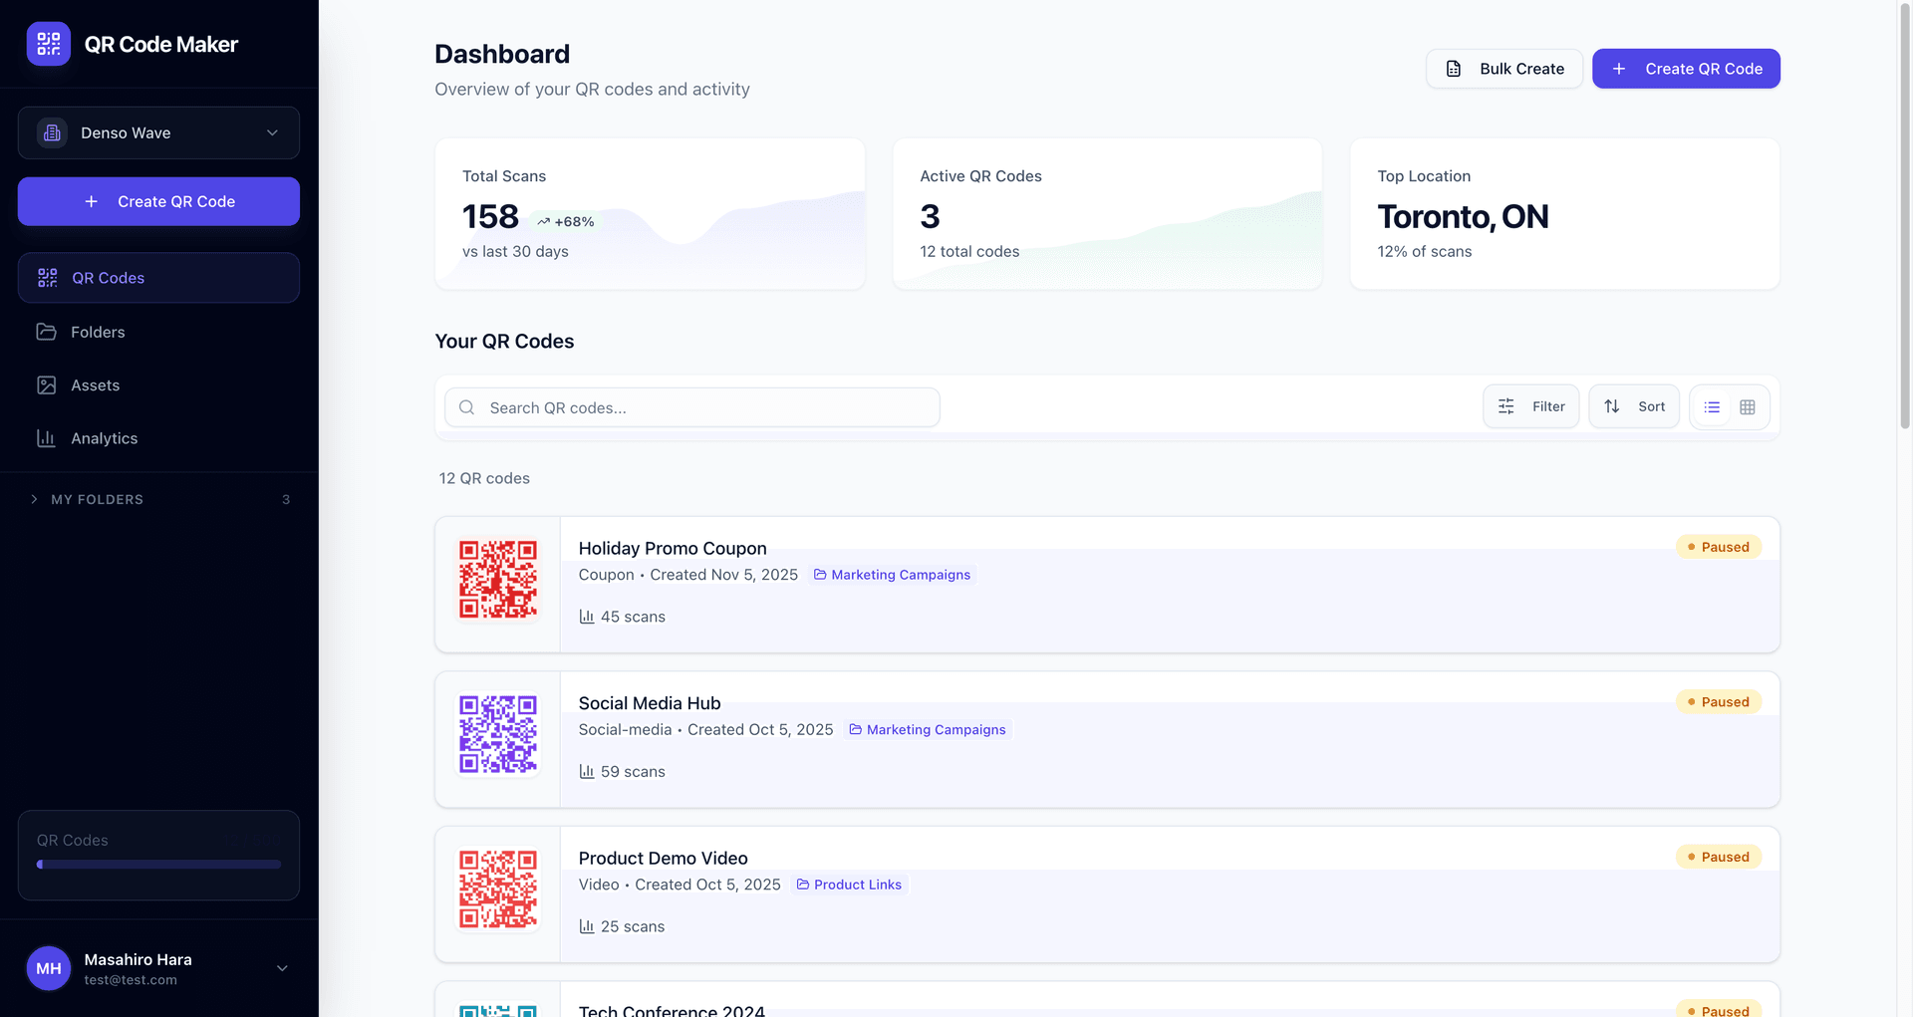The height and width of the screenshot is (1017, 1913).
Task: Switch QR codes to grid view
Action: (x=1748, y=406)
